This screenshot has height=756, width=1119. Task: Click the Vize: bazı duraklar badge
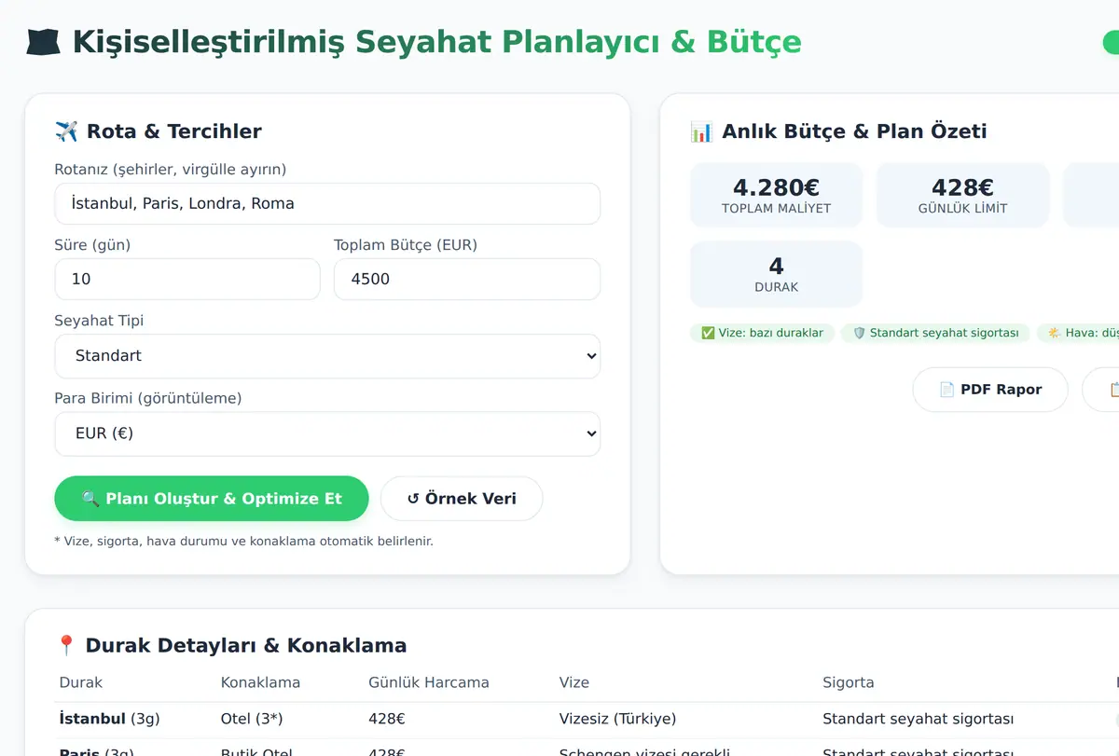pyautogui.click(x=762, y=333)
